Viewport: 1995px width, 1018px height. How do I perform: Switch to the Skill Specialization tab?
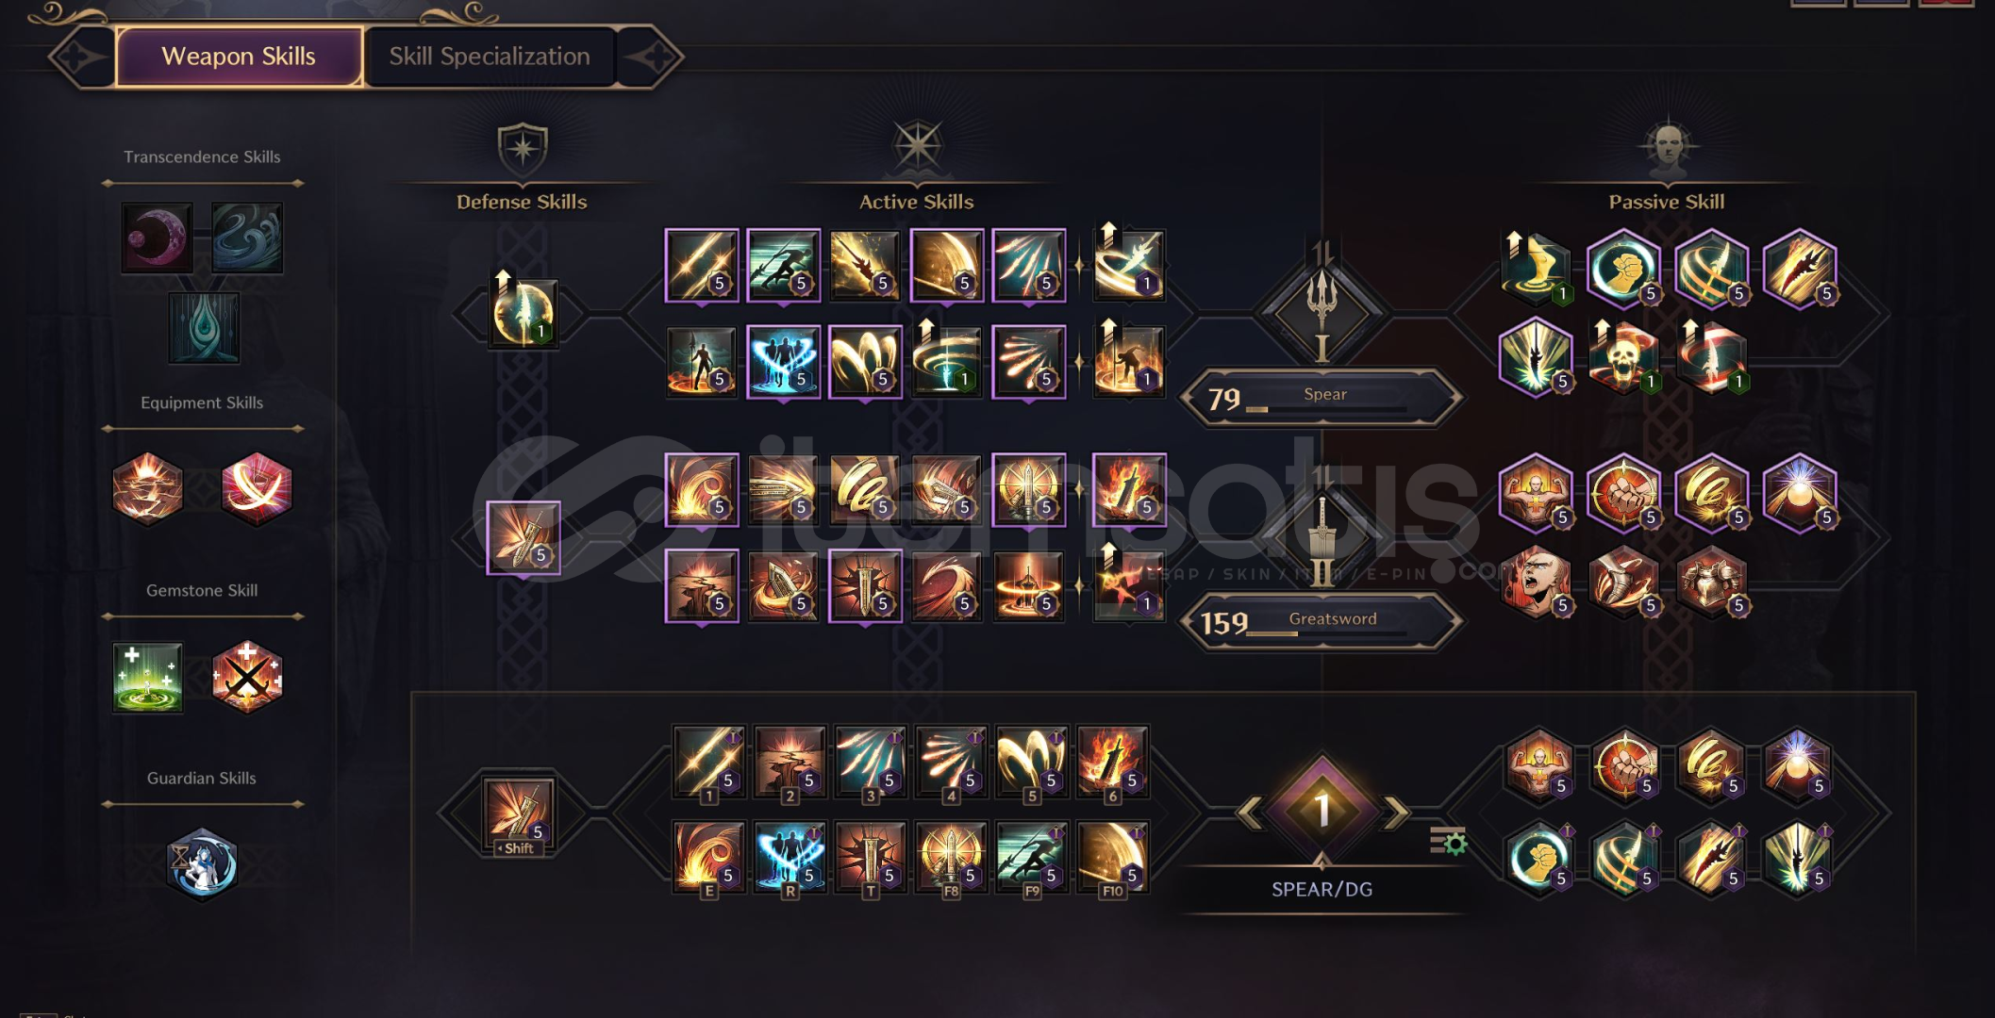[490, 57]
